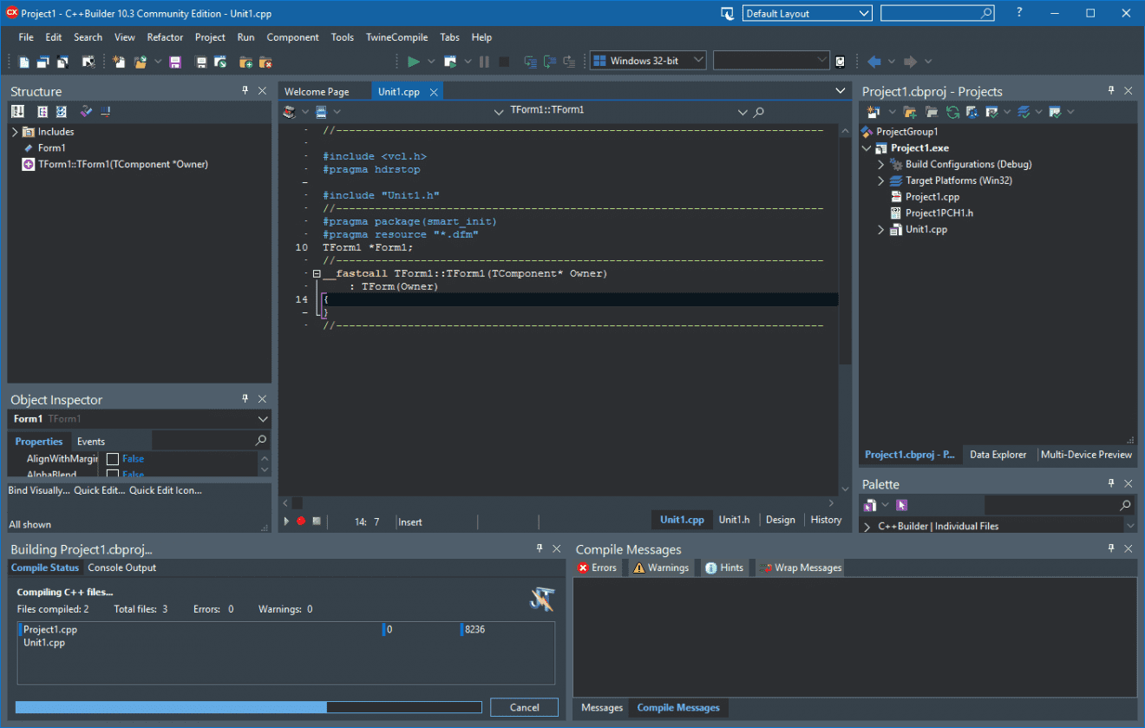Screen dimensions: 1145x728
Task: Click the macro playback triangle icon
Action: (287, 521)
